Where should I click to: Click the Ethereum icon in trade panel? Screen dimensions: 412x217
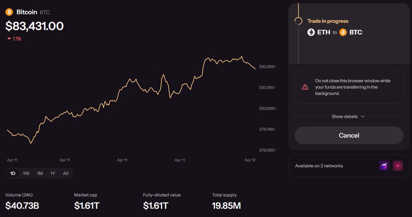click(311, 32)
